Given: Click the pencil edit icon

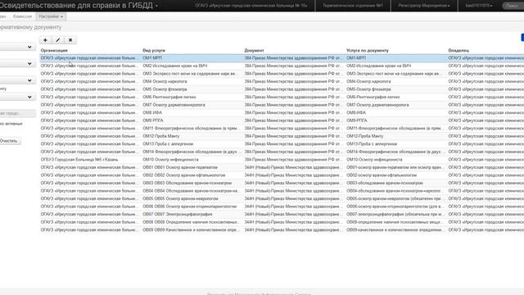Looking at the screenshot, I should point(58,40).
